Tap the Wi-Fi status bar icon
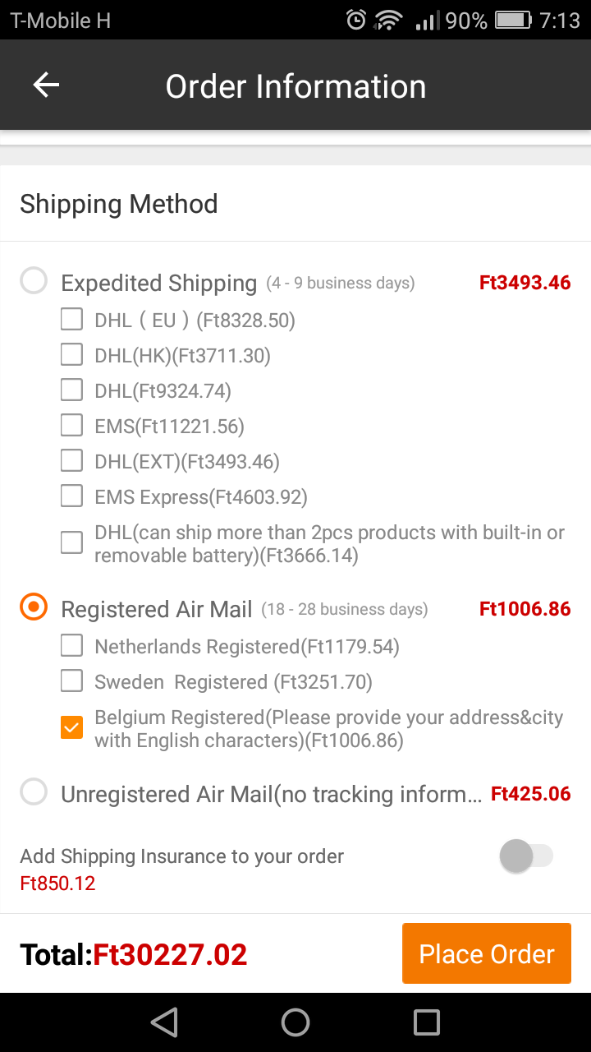This screenshot has width=591, height=1052. [388, 21]
